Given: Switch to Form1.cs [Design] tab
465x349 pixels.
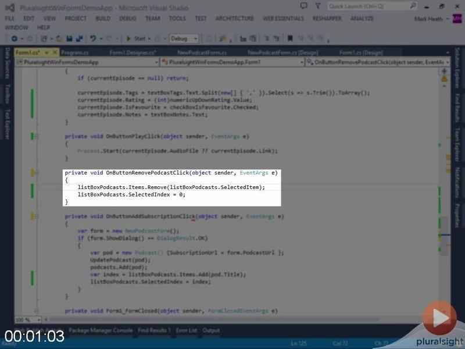Looking at the screenshot, I should point(361,53).
